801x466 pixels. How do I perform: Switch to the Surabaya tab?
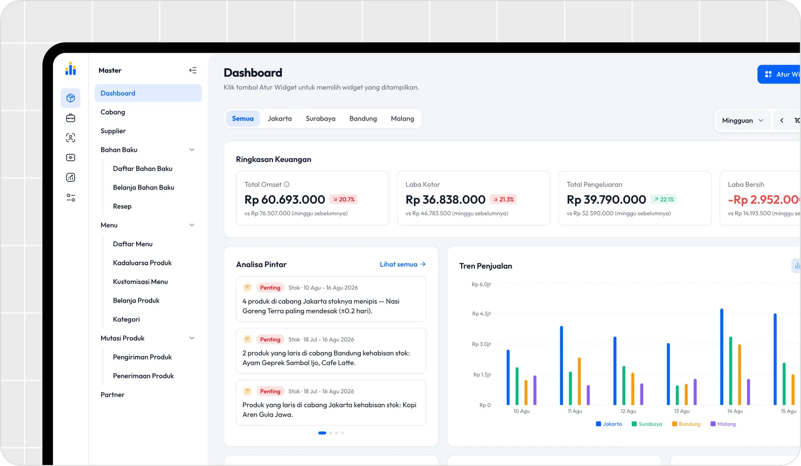pos(320,119)
